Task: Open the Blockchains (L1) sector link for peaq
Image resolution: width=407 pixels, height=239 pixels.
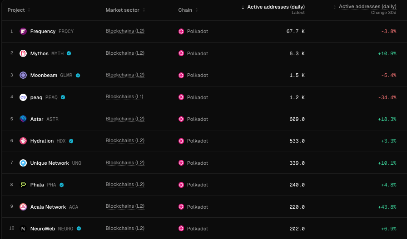Action: (124, 97)
